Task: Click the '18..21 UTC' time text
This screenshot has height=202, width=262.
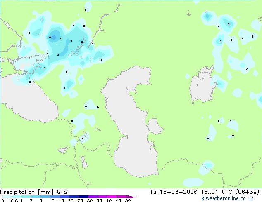Action: click(217, 192)
